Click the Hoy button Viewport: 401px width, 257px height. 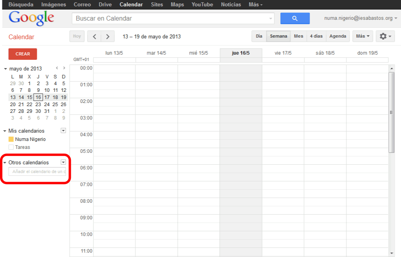click(77, 36)
